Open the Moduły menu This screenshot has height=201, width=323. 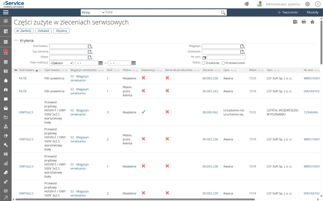point(313,12)
